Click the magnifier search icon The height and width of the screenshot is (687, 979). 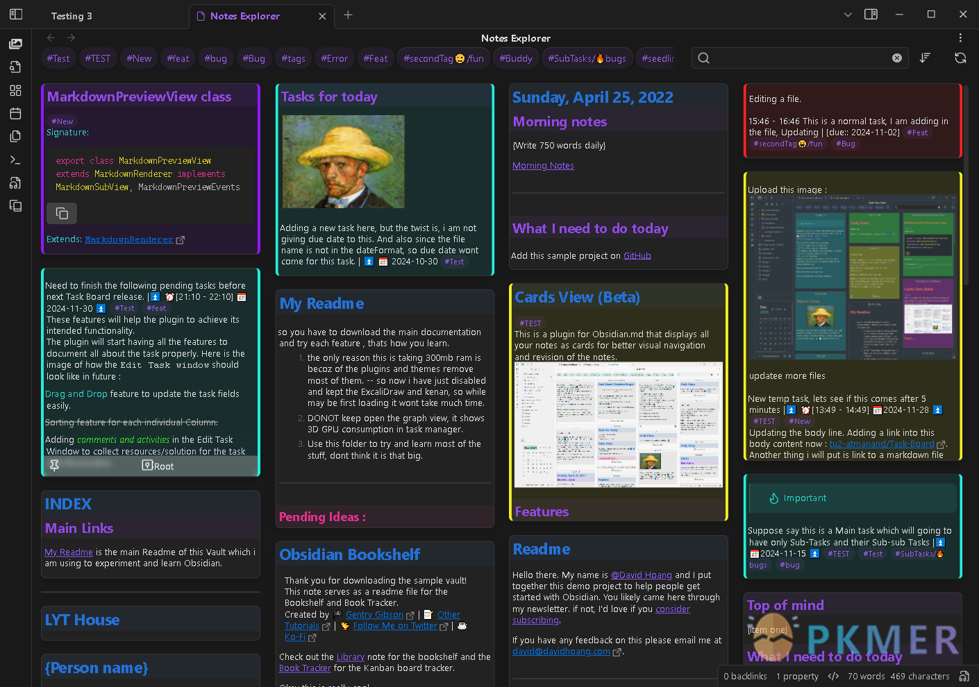click(704, 58)
